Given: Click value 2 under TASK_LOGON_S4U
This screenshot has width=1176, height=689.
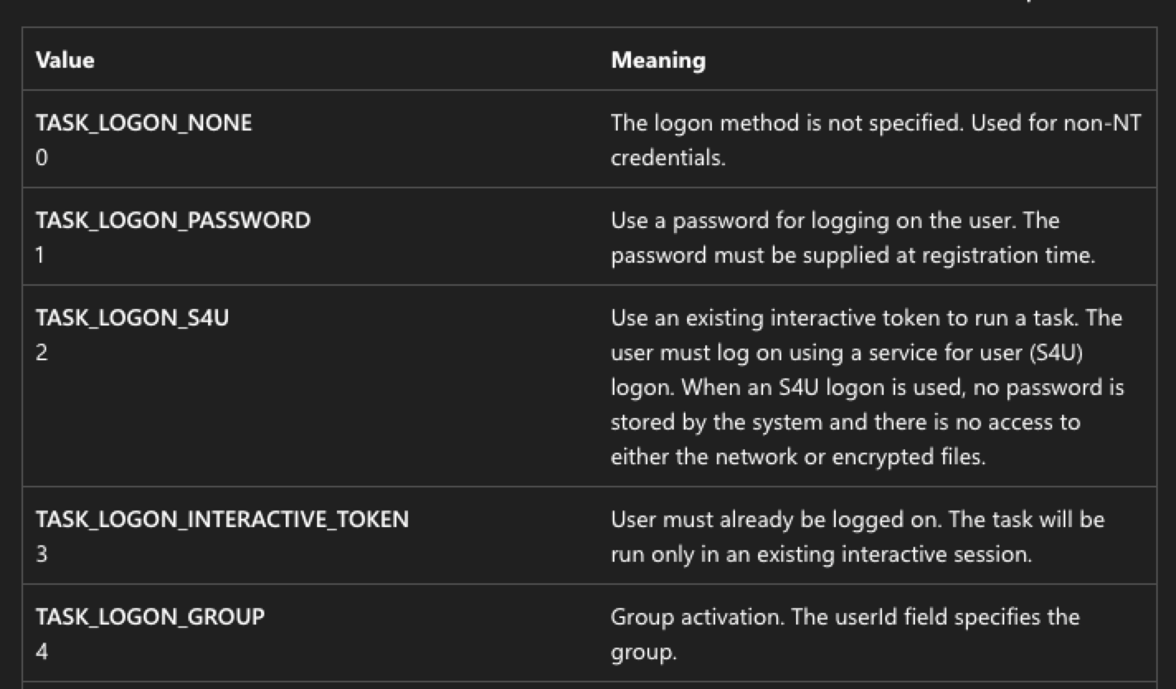Looking at the screenshot, I should (41, 353).
